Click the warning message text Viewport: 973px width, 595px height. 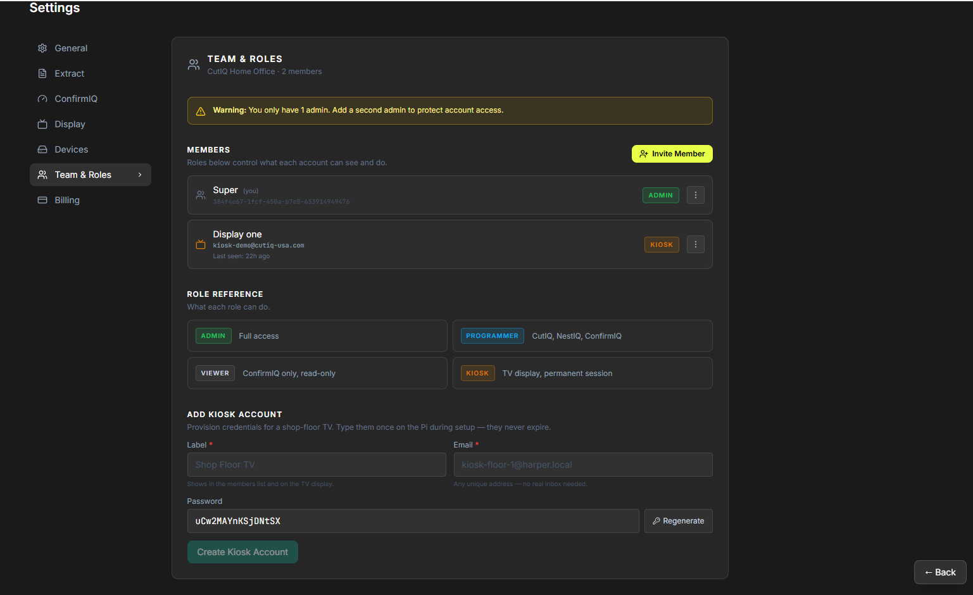[358, 110]
